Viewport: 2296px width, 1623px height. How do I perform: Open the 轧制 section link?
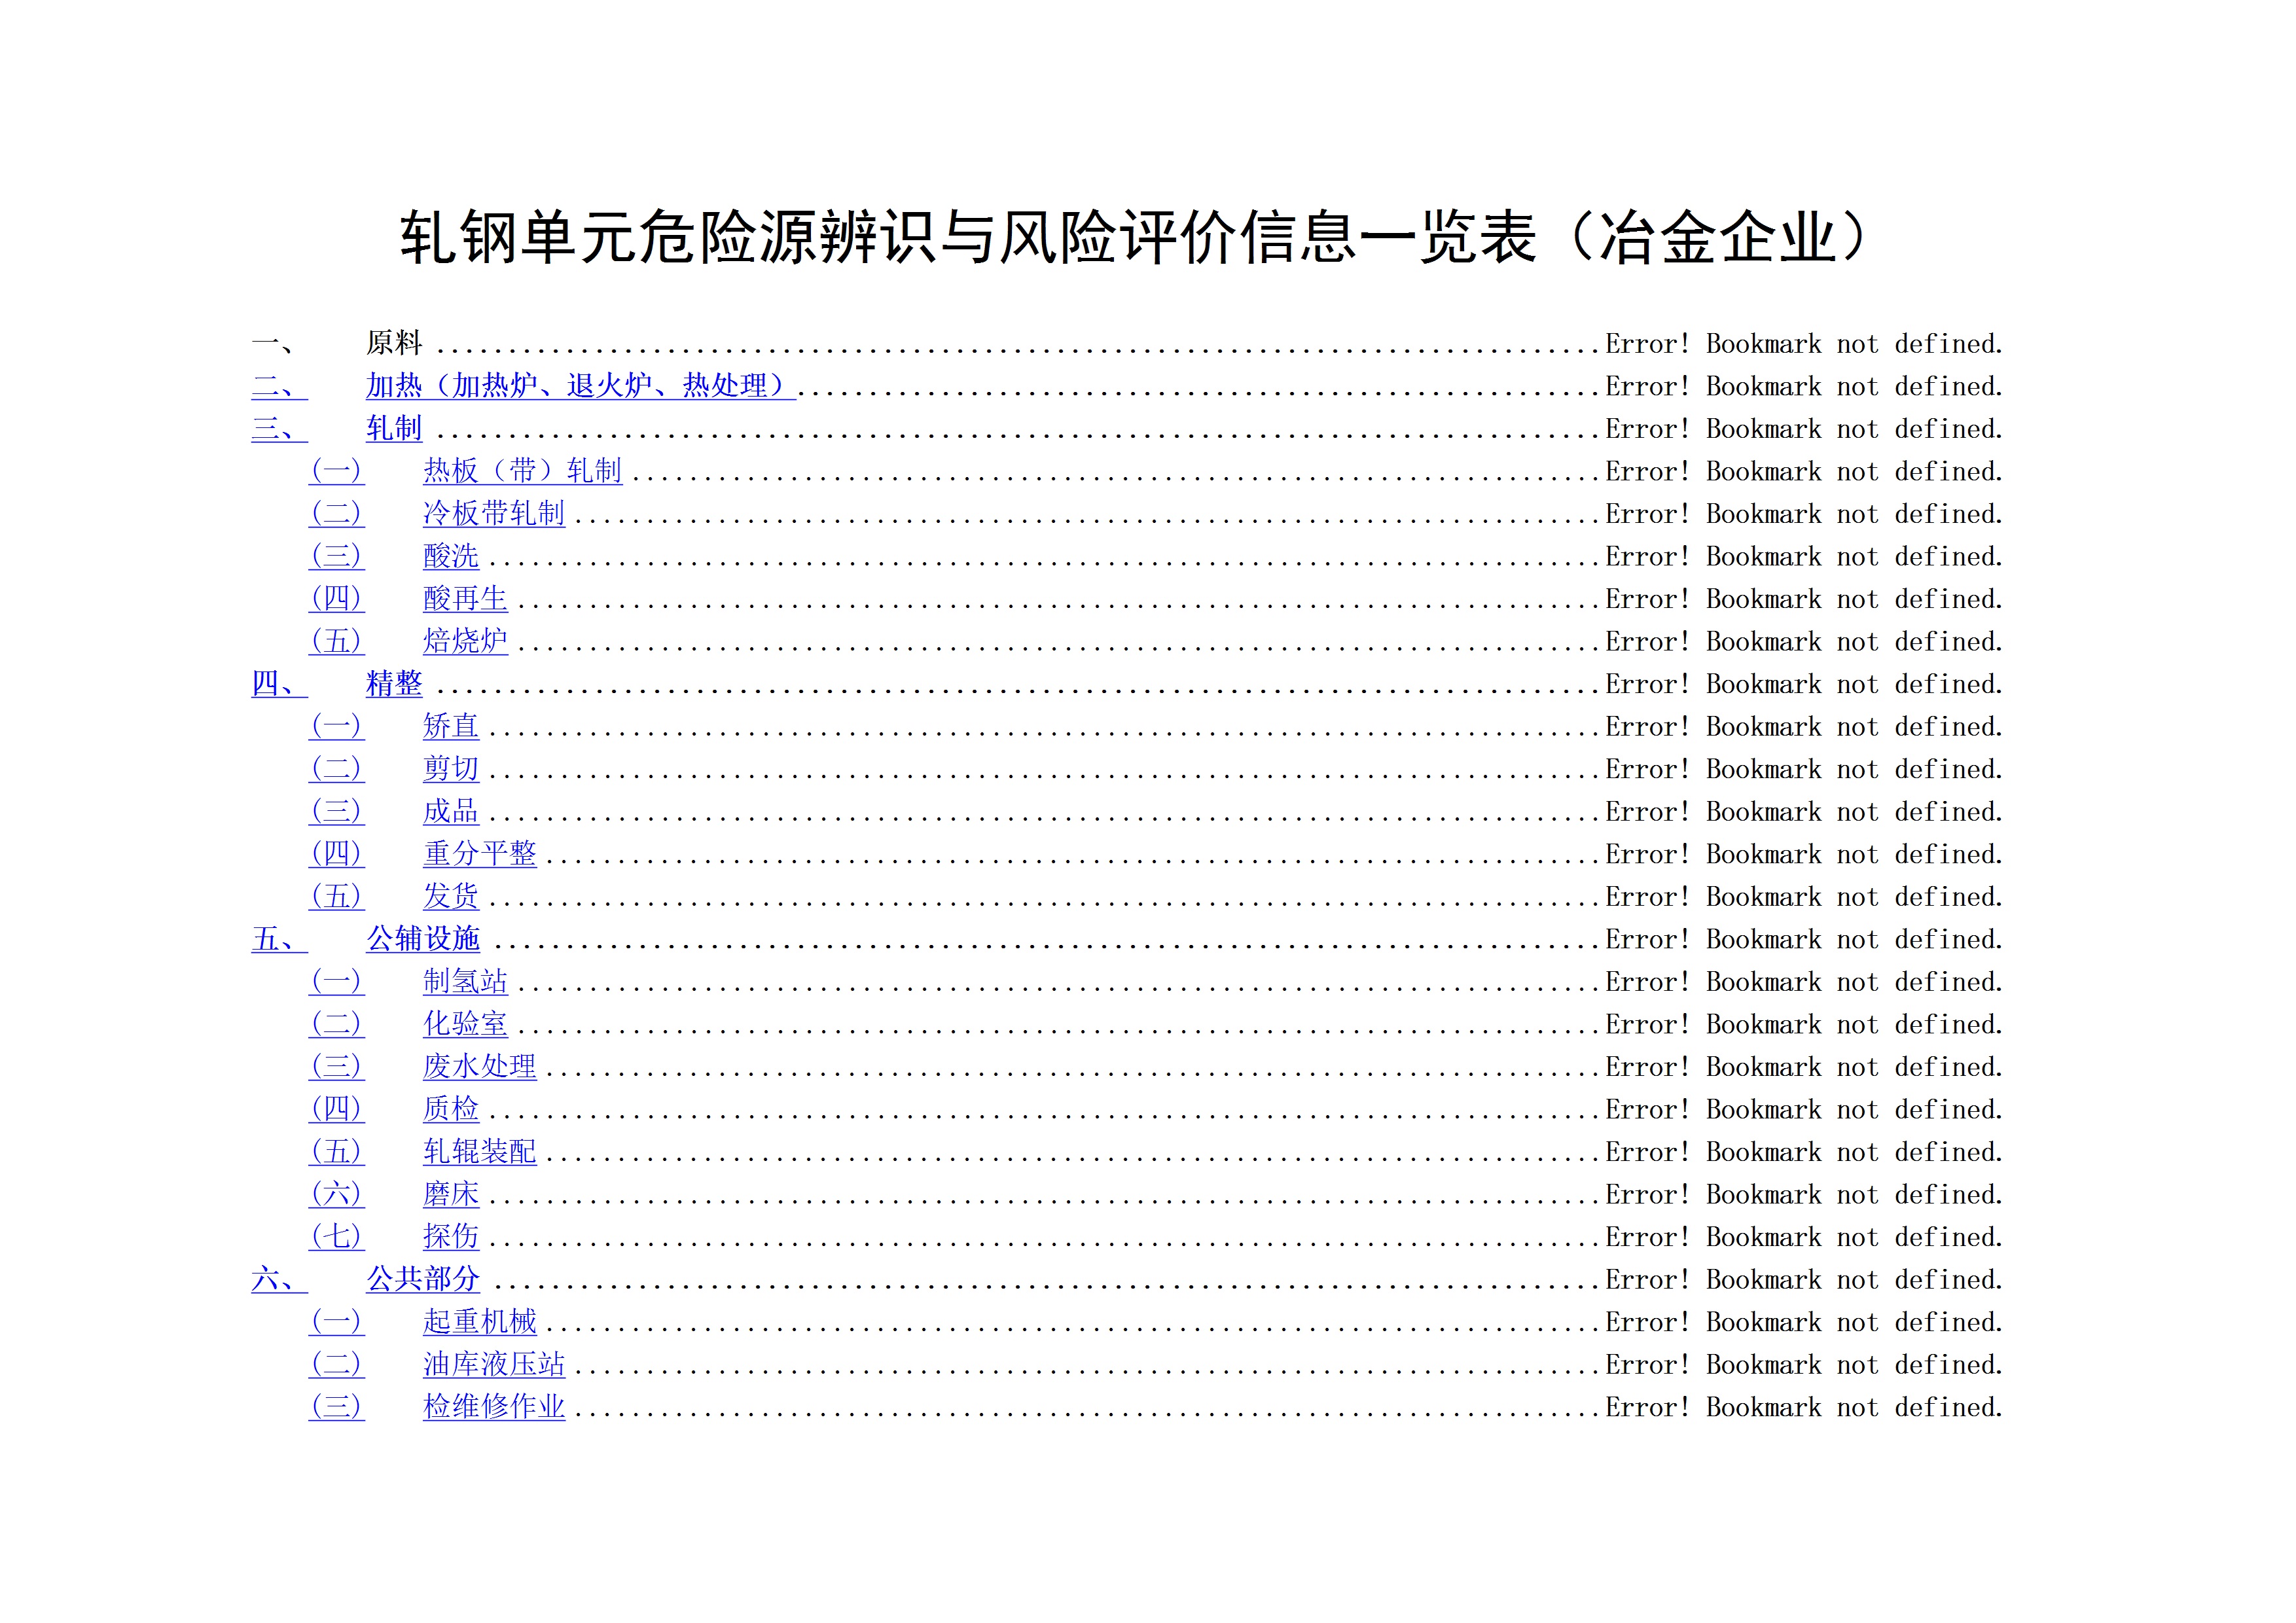(x=394, y=429)
